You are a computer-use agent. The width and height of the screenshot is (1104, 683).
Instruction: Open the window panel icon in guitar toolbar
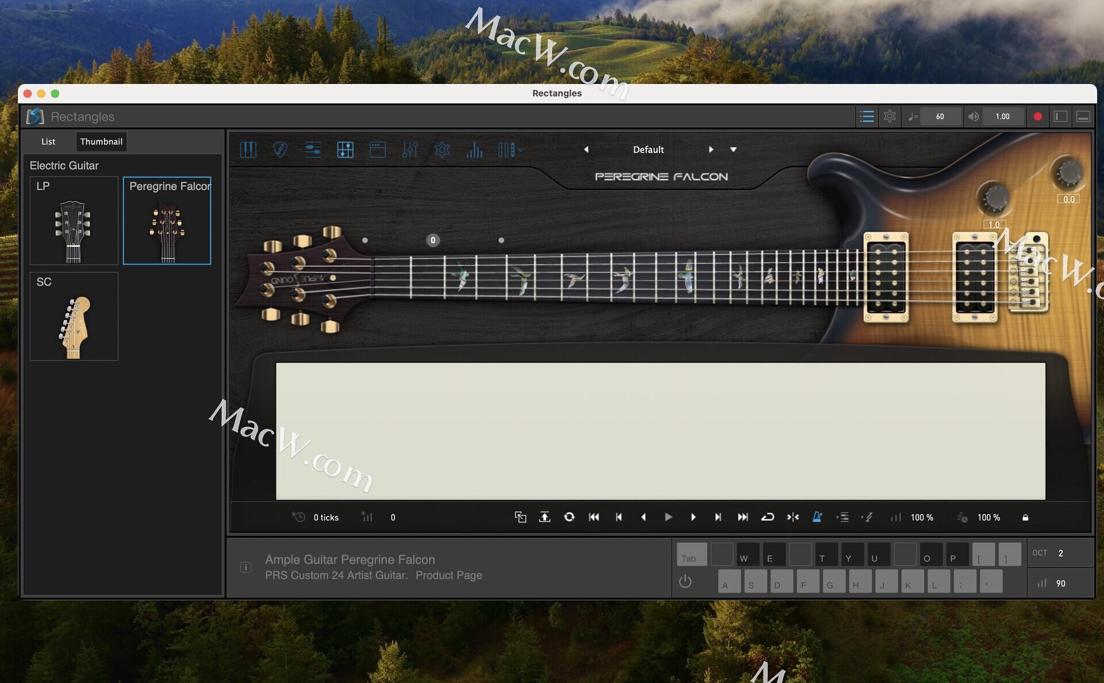377,150
